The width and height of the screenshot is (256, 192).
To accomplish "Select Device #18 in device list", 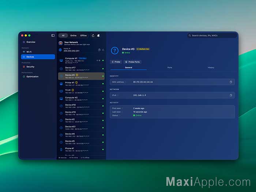I will (81, 106).
